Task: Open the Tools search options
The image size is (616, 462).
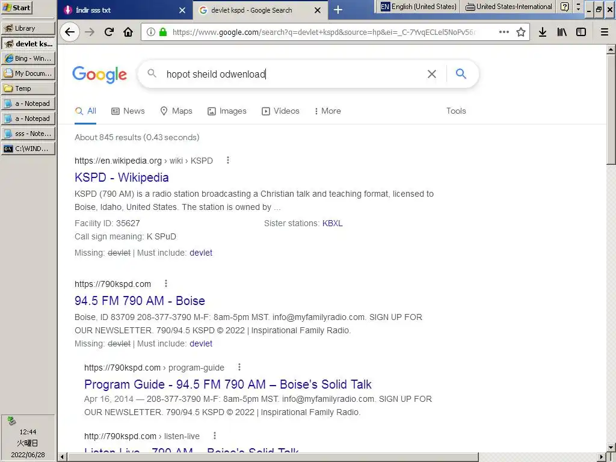Action: point(456,111)
